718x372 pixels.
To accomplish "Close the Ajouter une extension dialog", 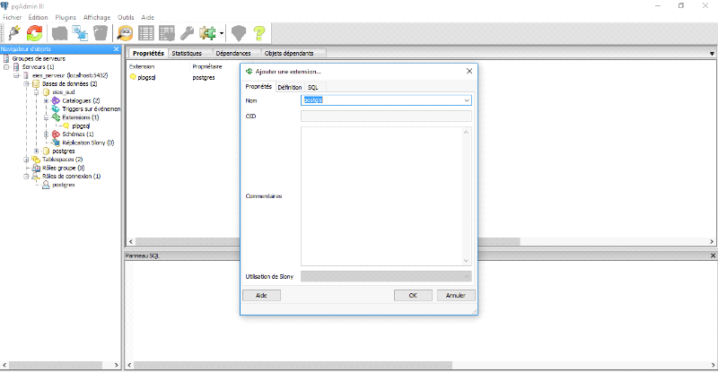I will coord(468,71).
